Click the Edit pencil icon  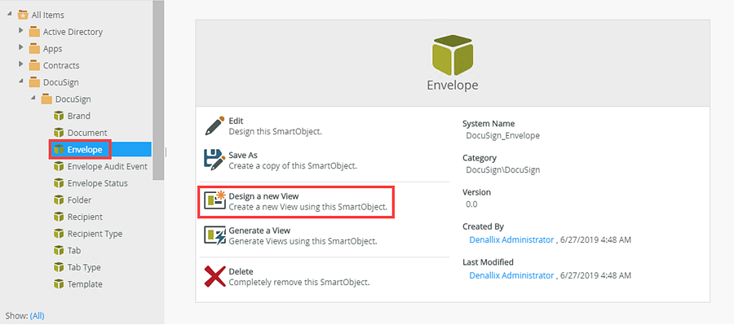(215, 126)
